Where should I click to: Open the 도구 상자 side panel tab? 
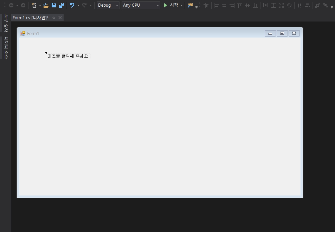6,23
